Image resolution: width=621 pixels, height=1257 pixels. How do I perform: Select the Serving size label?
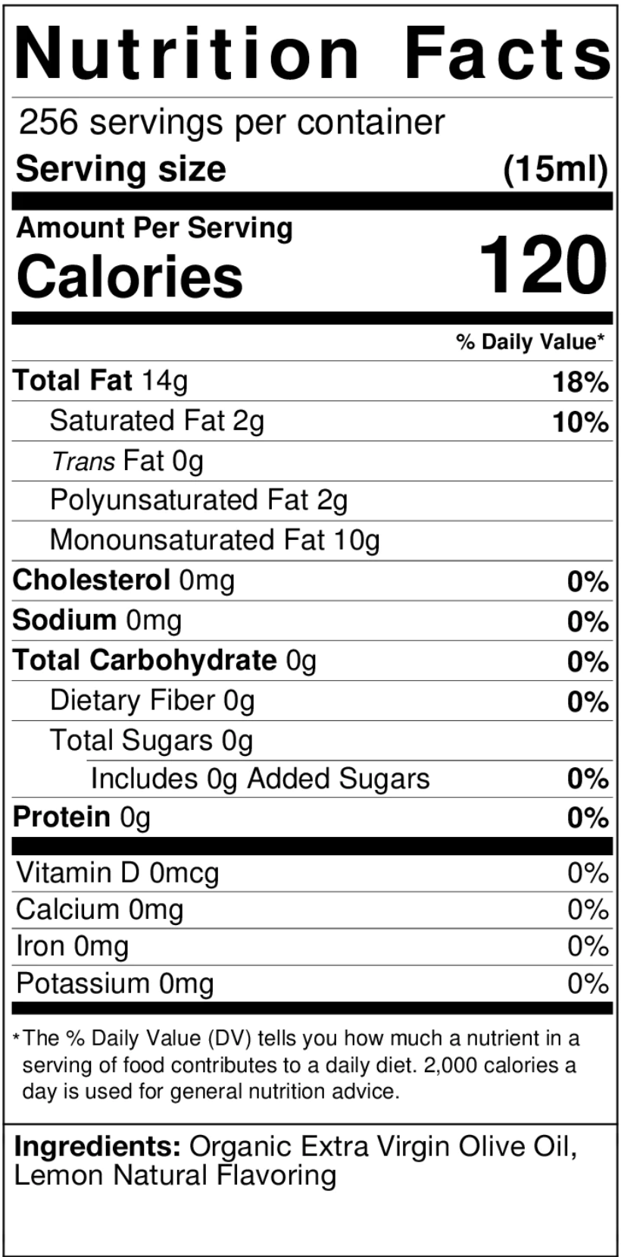click(120, 168)
